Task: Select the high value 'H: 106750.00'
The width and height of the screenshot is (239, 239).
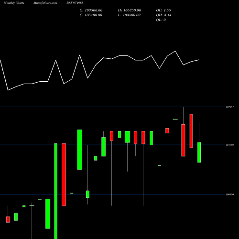Action: coord(130,11)
